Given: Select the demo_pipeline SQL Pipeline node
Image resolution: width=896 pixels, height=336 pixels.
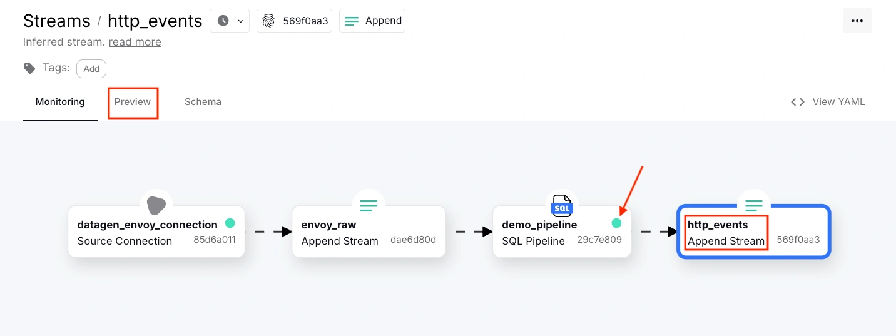Looking at the screenshot, I should tap(562, 232).
